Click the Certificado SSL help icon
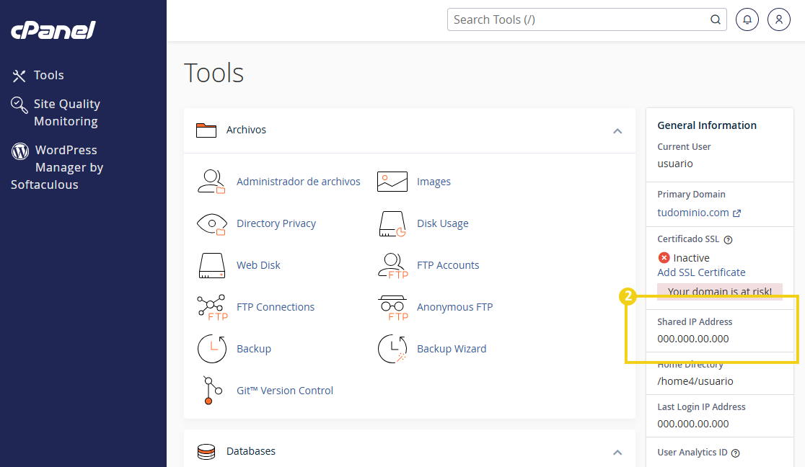The height and width of the screenshot is (467, 805). tap(728, 240)
